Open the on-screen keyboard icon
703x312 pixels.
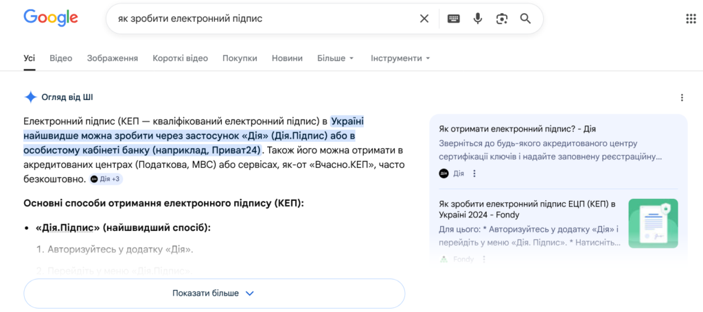pyautogui.click(x=454, y=19)
